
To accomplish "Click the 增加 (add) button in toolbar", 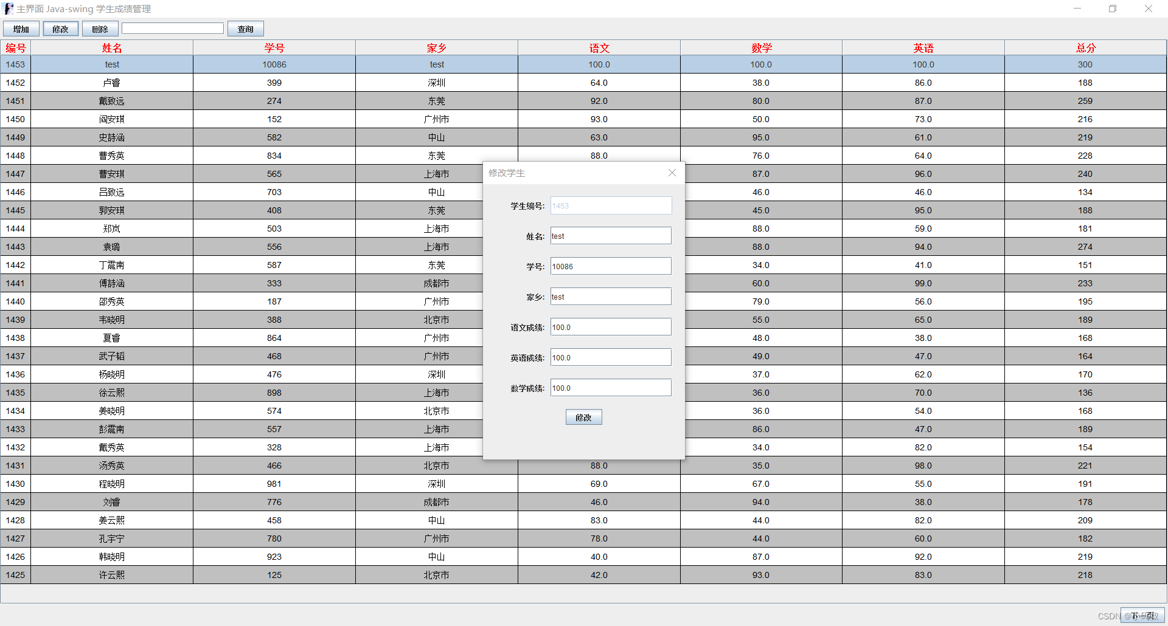I will (21, 29).
